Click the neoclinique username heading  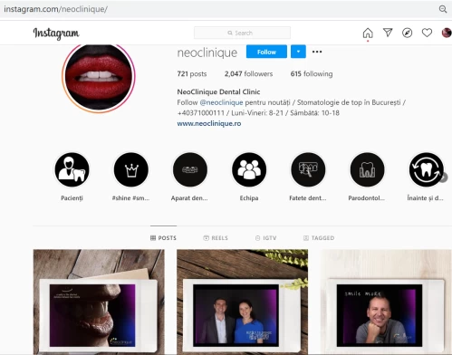click(207, 53)
